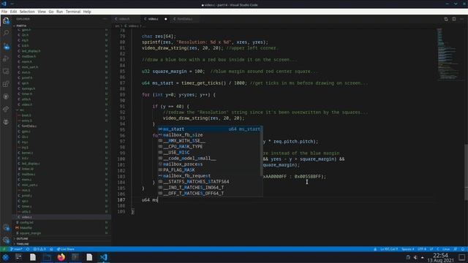
Task: Open the Search view in the activity bar
Action: pyautogui.click(x=6, y=33)
